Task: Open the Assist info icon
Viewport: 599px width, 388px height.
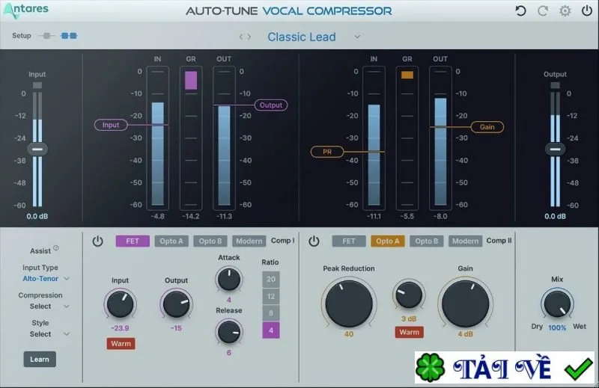Action: tap(56, 248)
